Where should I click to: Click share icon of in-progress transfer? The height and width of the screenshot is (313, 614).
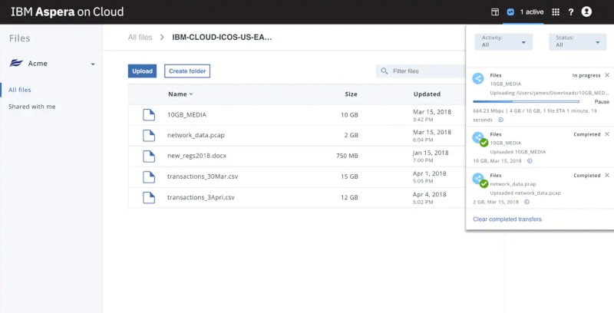tap(478, 78)
